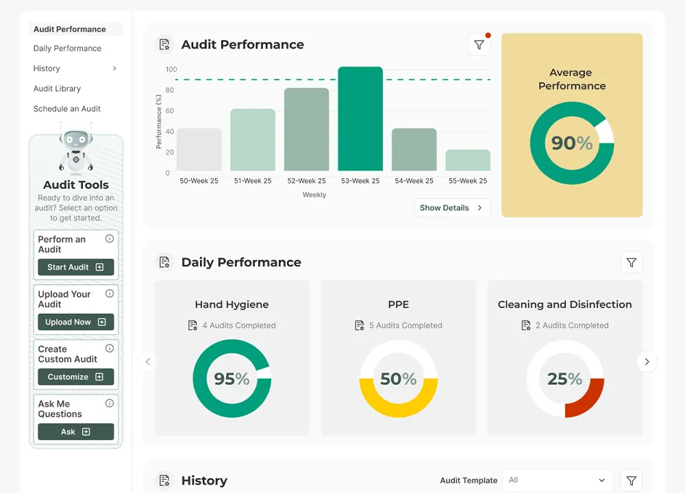The width and height of the screenshot is (685, 493).
Task: Select Schedule an Audit in the sidebar
Action: (67, 108)
